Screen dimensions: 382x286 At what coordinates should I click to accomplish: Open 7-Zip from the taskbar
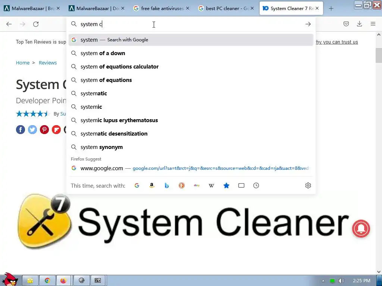tap(98, 281)
